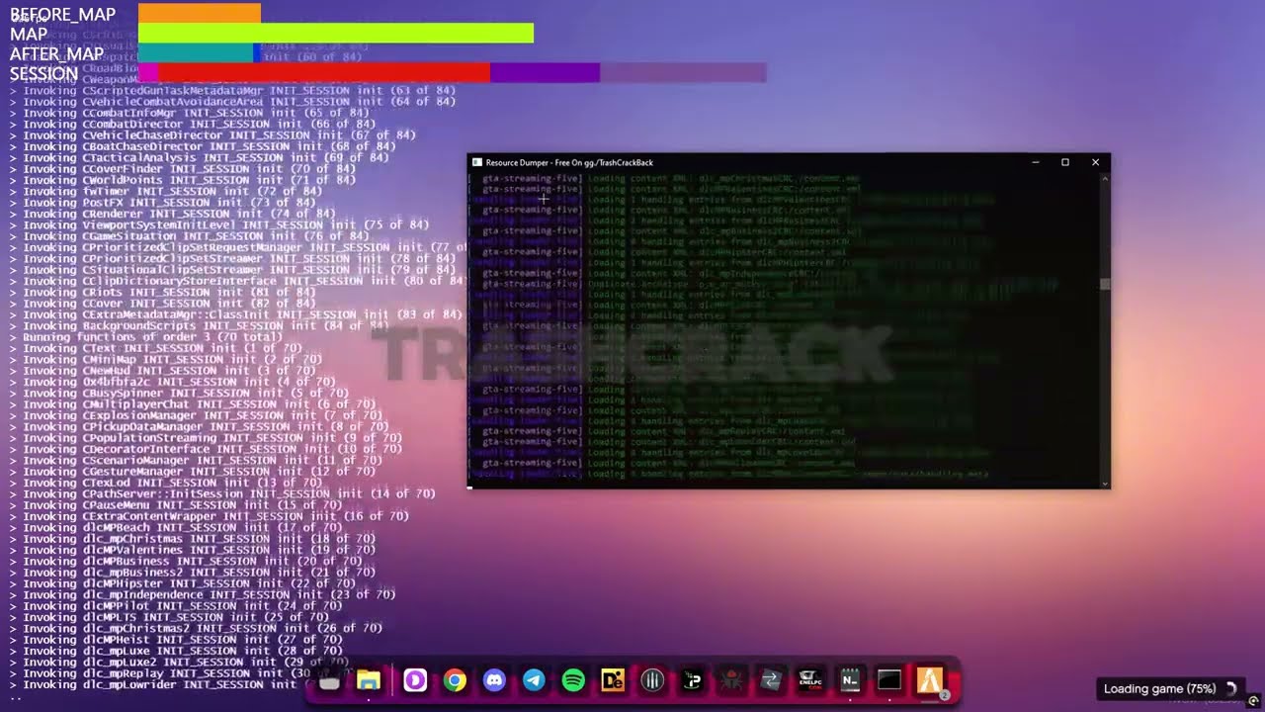The height and width of the screenshot is (712, 1265).
Task: Click the 'Invoking CCoverFinder INIT_SESSION' line
Action: (x=182, y=169)
